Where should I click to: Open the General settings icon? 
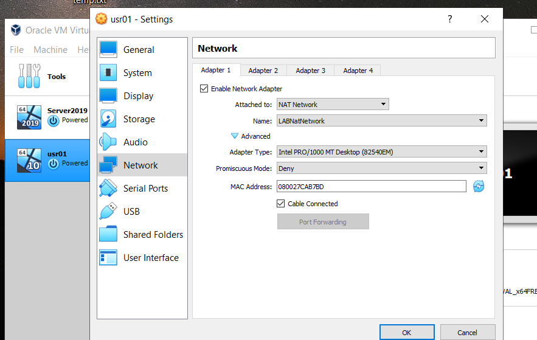click(x=108, y=50)
